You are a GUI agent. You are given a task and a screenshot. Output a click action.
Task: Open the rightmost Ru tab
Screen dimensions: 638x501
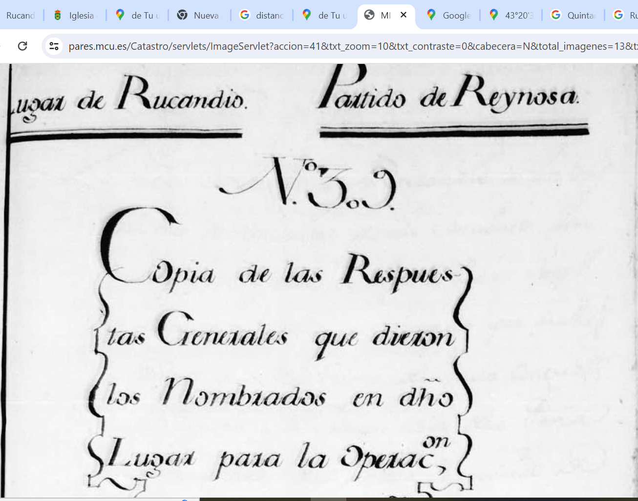click(x=632, y=15)
